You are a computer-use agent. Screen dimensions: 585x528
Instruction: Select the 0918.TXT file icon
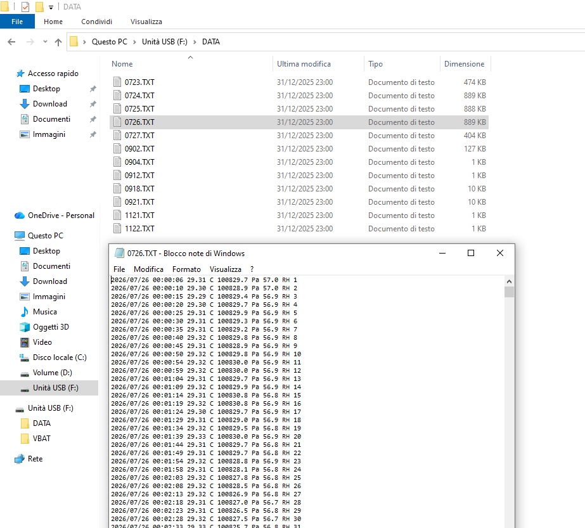coord(117,189)
